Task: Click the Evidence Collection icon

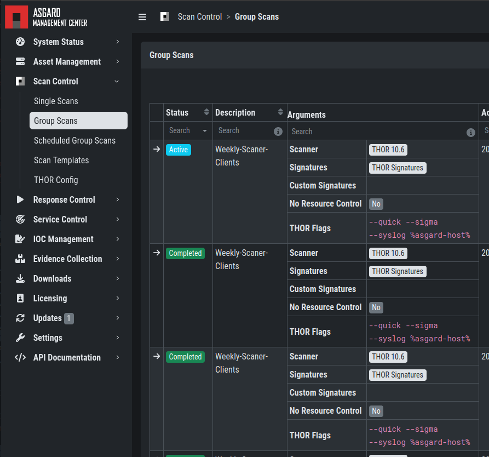Action: (20, 259)
